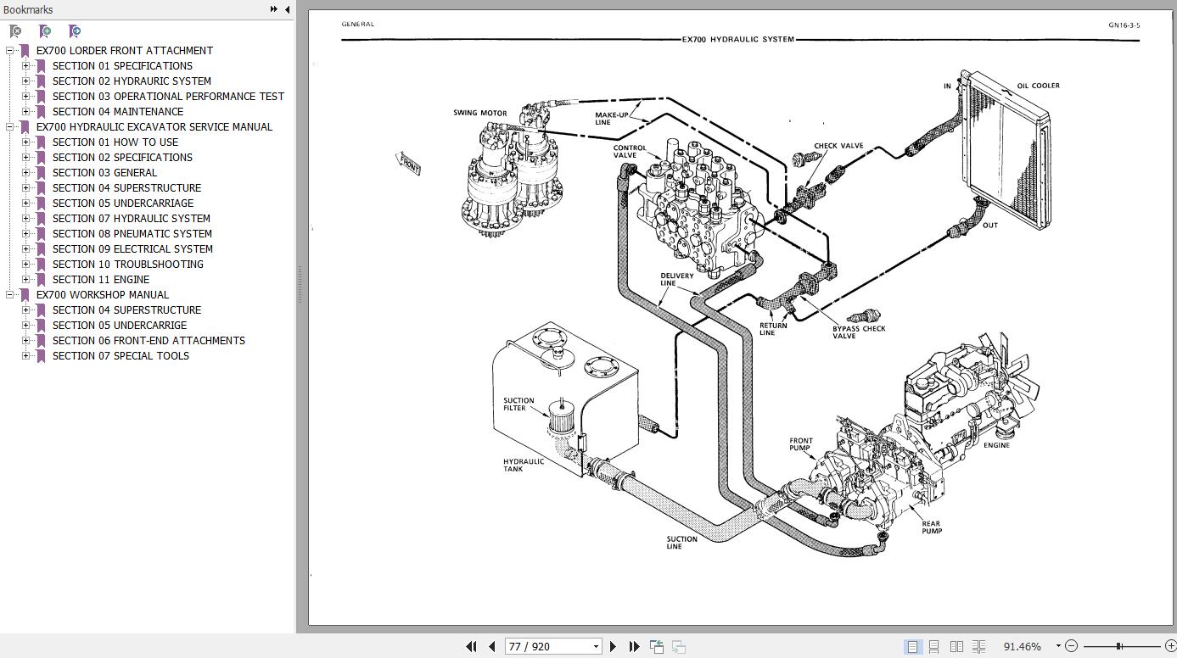Select SECTION 11 ENGINE bookmark
Image resolution: width=1177 pixels, height=658 pixels.
100,279
